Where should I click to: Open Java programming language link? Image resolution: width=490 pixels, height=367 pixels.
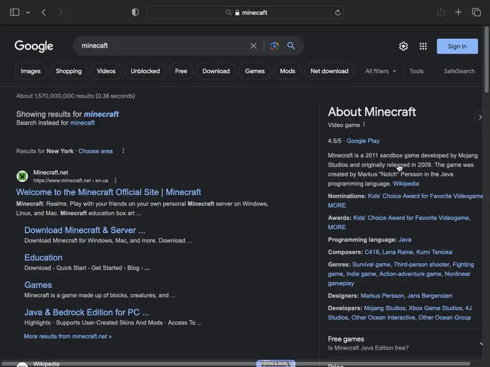pos(405,240)
